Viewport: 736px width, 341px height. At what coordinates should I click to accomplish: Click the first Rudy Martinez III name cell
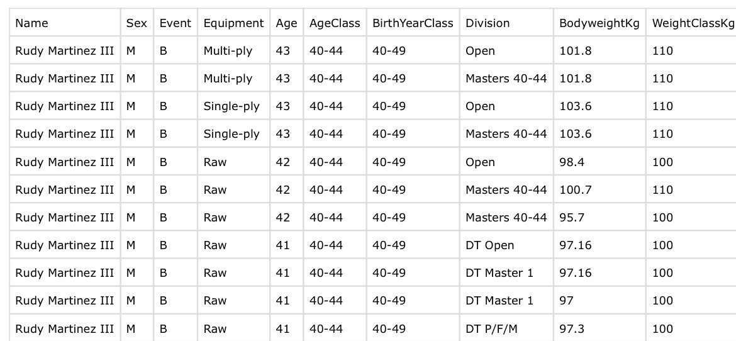tap(64, 51)
